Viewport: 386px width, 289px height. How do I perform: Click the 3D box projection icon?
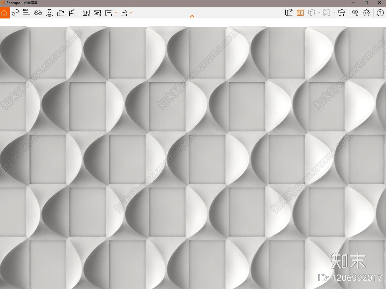tap(312, 13)
